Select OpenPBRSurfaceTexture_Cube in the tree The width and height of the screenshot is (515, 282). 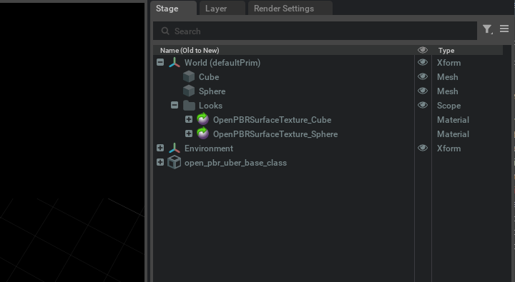point(272,120)
